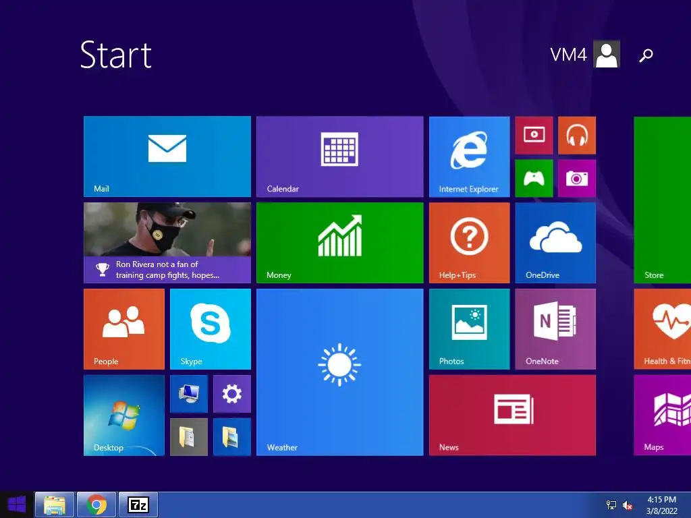Click the VM4 user account picture

click(x=607, y=54)
